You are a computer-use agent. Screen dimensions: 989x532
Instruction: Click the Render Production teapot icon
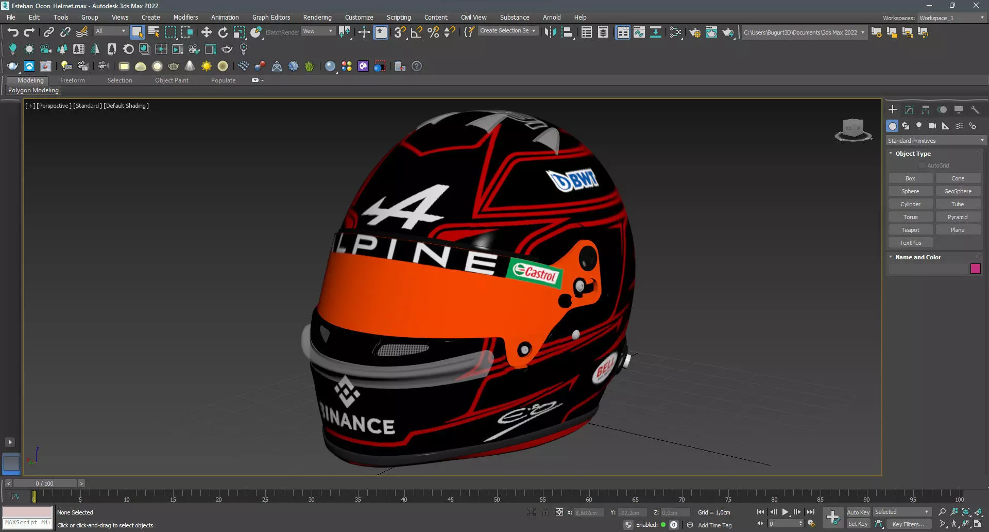click(728, 32)
